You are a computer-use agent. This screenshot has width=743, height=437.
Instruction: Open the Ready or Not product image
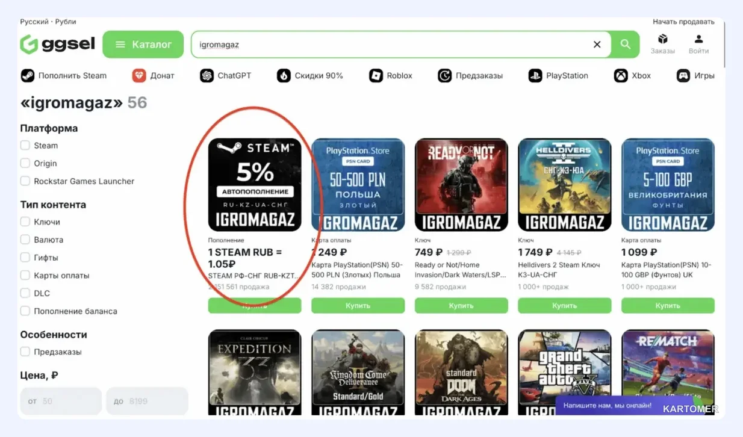[461, 185]
